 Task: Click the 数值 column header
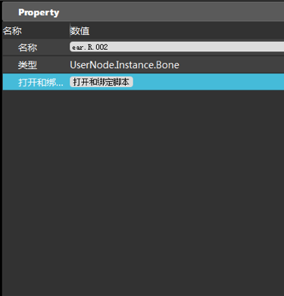[x=80, y=31]
